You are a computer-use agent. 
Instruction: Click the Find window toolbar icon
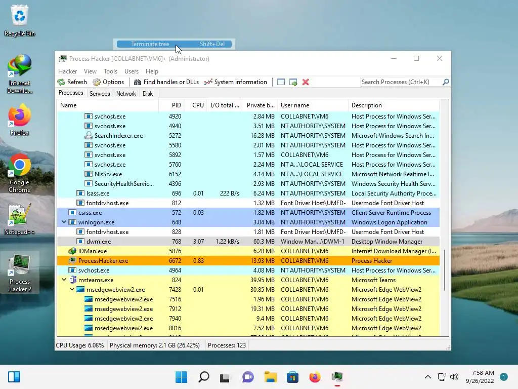tap(281, 82)
